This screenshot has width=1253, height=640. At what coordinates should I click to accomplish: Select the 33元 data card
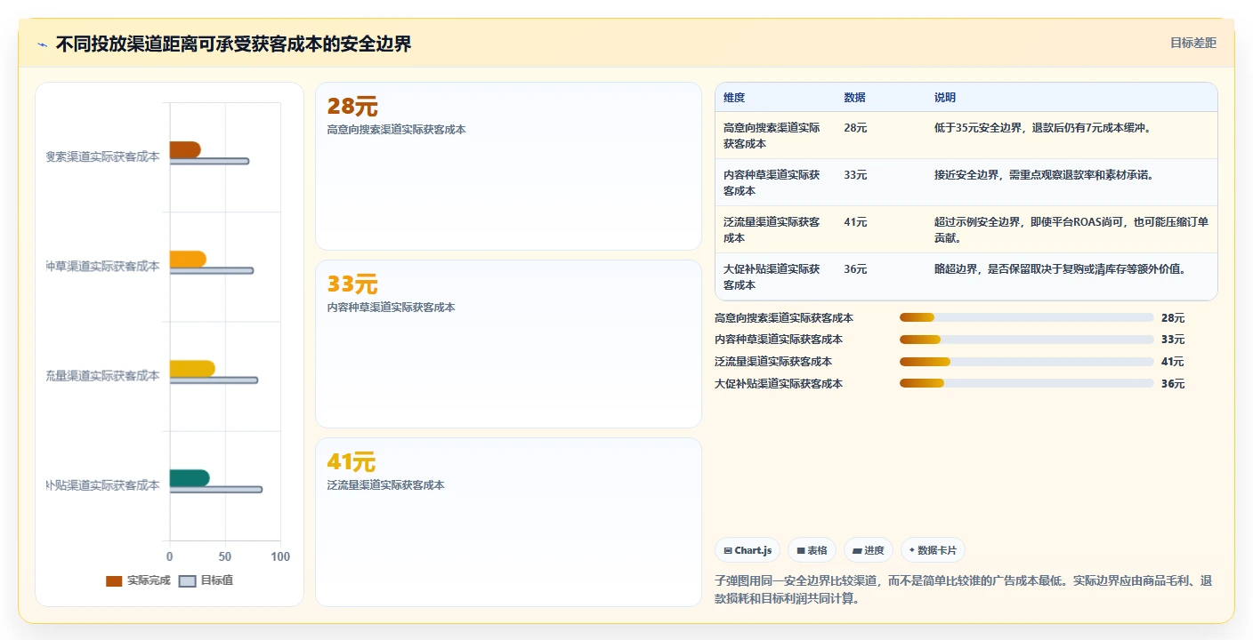pyautogui.click(x=508, y=344)
